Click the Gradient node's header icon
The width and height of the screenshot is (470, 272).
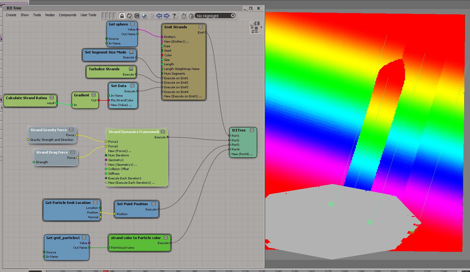click(94, 95)
